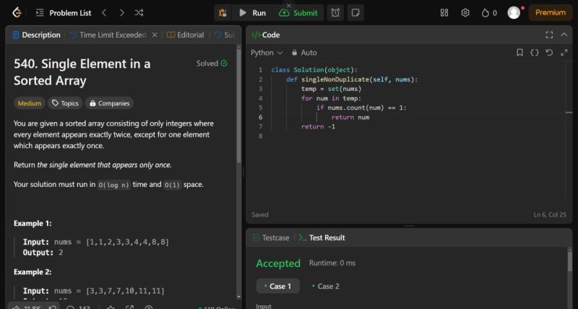Collapse the Code panel chevron

564,35
